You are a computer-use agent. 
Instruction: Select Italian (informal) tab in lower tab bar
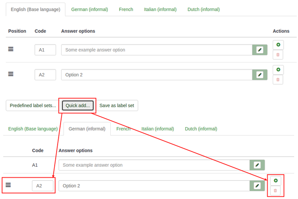pos(157,129)
